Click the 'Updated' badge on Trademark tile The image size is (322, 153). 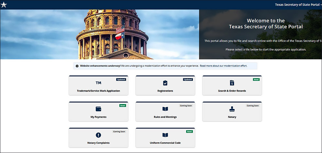point(121,80)
